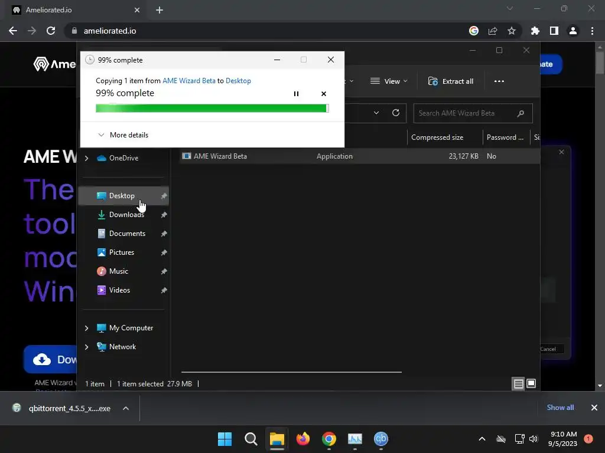Open the AME Wizard Beta source link
Screen dimensions: 605x453
click(x=188, y=80)
